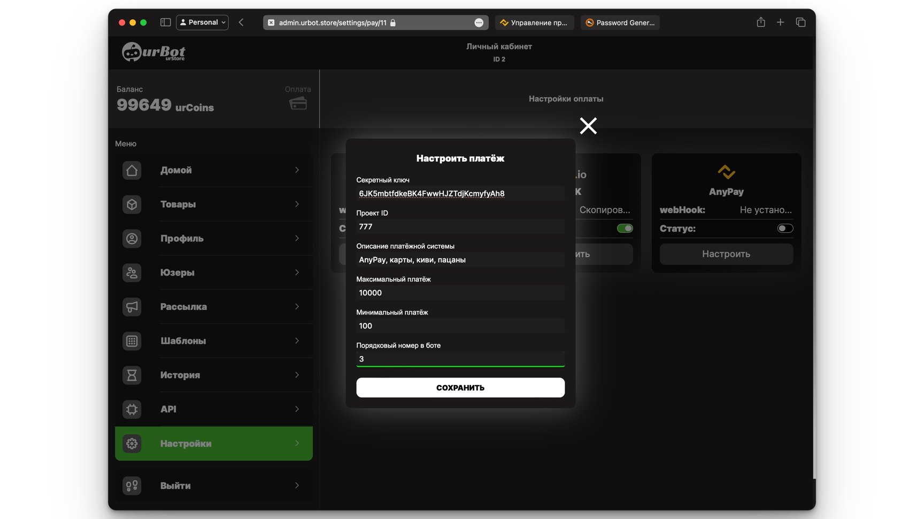Select the Выйти menu item
Screen dimensions: 924x519
pos(213,486)
